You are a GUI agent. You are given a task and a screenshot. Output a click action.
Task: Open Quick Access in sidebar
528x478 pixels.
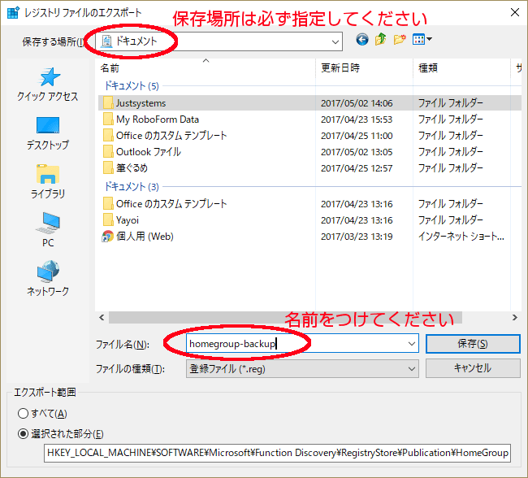pos(48,85)
